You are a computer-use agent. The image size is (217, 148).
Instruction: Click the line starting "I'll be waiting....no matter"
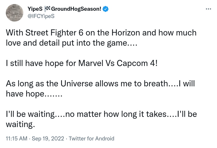click(x=101, y=114)
